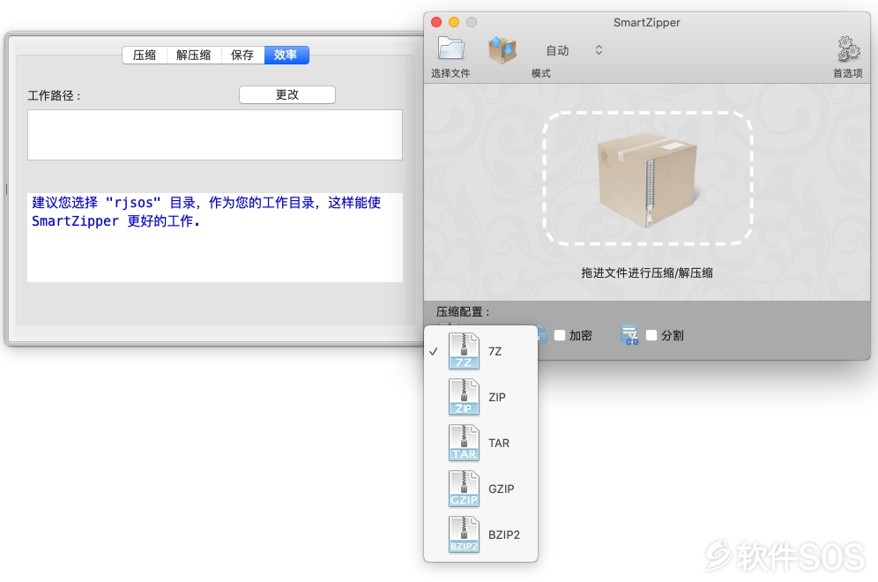Select TAR format from the menu

coord(481,443)
